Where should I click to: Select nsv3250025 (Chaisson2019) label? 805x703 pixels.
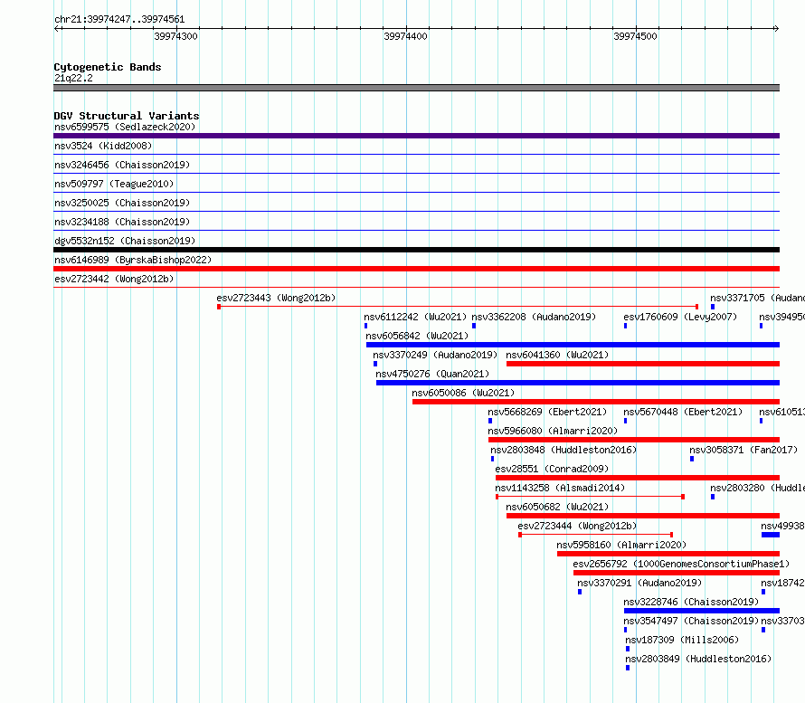pyautogui.click(x=122, y=203)
